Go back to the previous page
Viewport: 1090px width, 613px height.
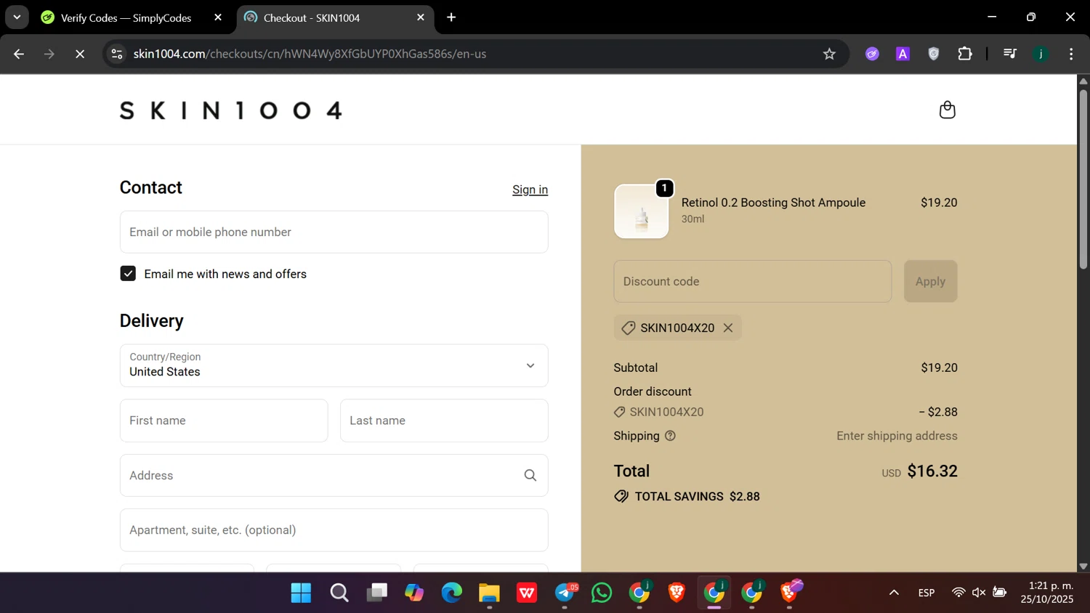coord(19,54)
